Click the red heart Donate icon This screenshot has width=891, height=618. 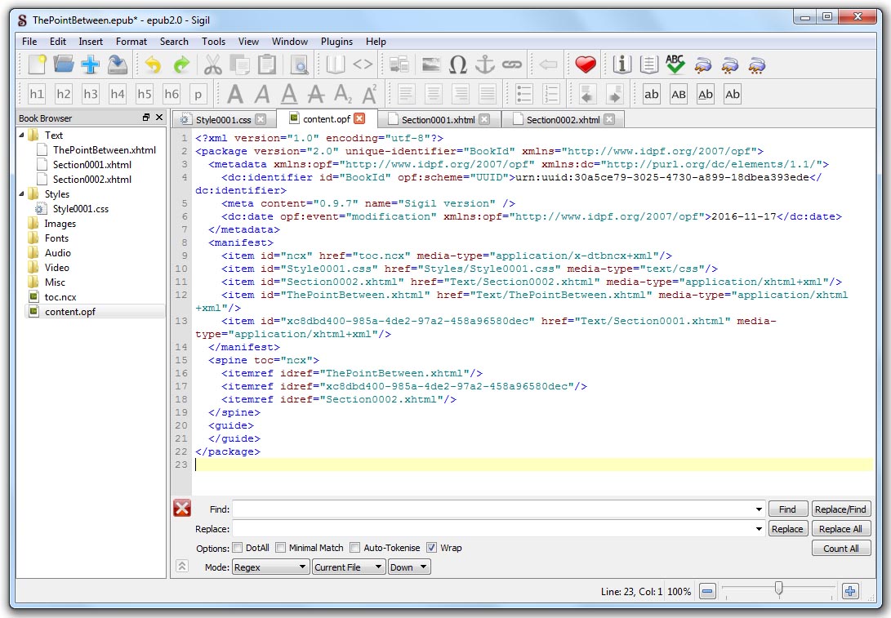pos(586,64)
